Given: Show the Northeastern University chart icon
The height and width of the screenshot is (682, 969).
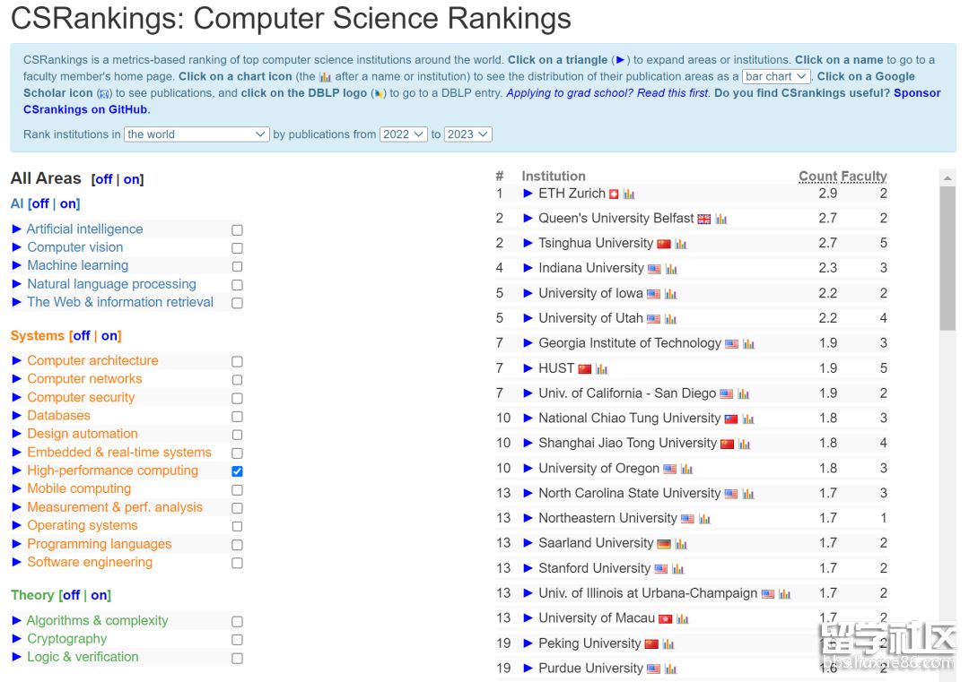Looking at the screenshot, I should 704,519.
